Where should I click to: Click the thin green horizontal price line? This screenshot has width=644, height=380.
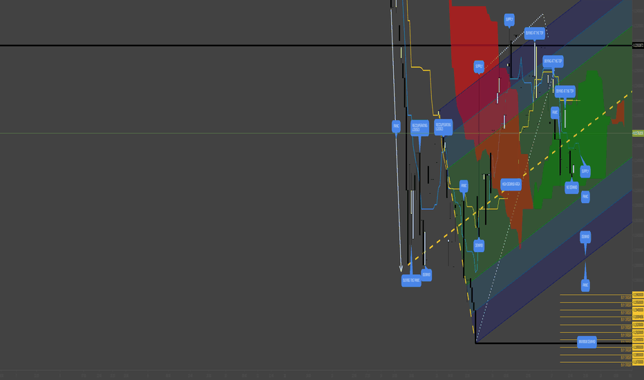click(x=316, y=133)
